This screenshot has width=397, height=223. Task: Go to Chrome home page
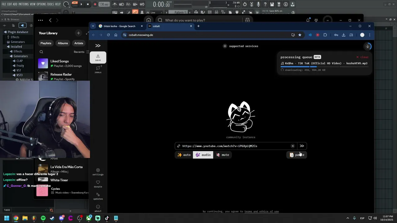116,35
